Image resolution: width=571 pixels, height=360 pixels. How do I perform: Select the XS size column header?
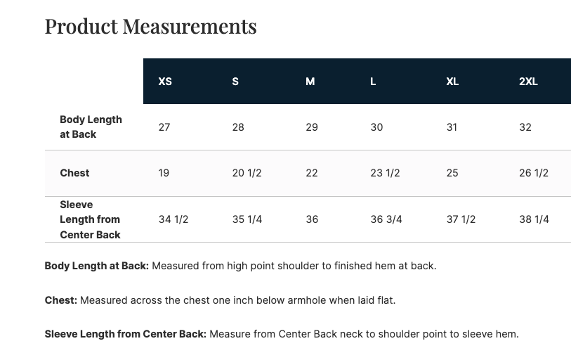165,82
